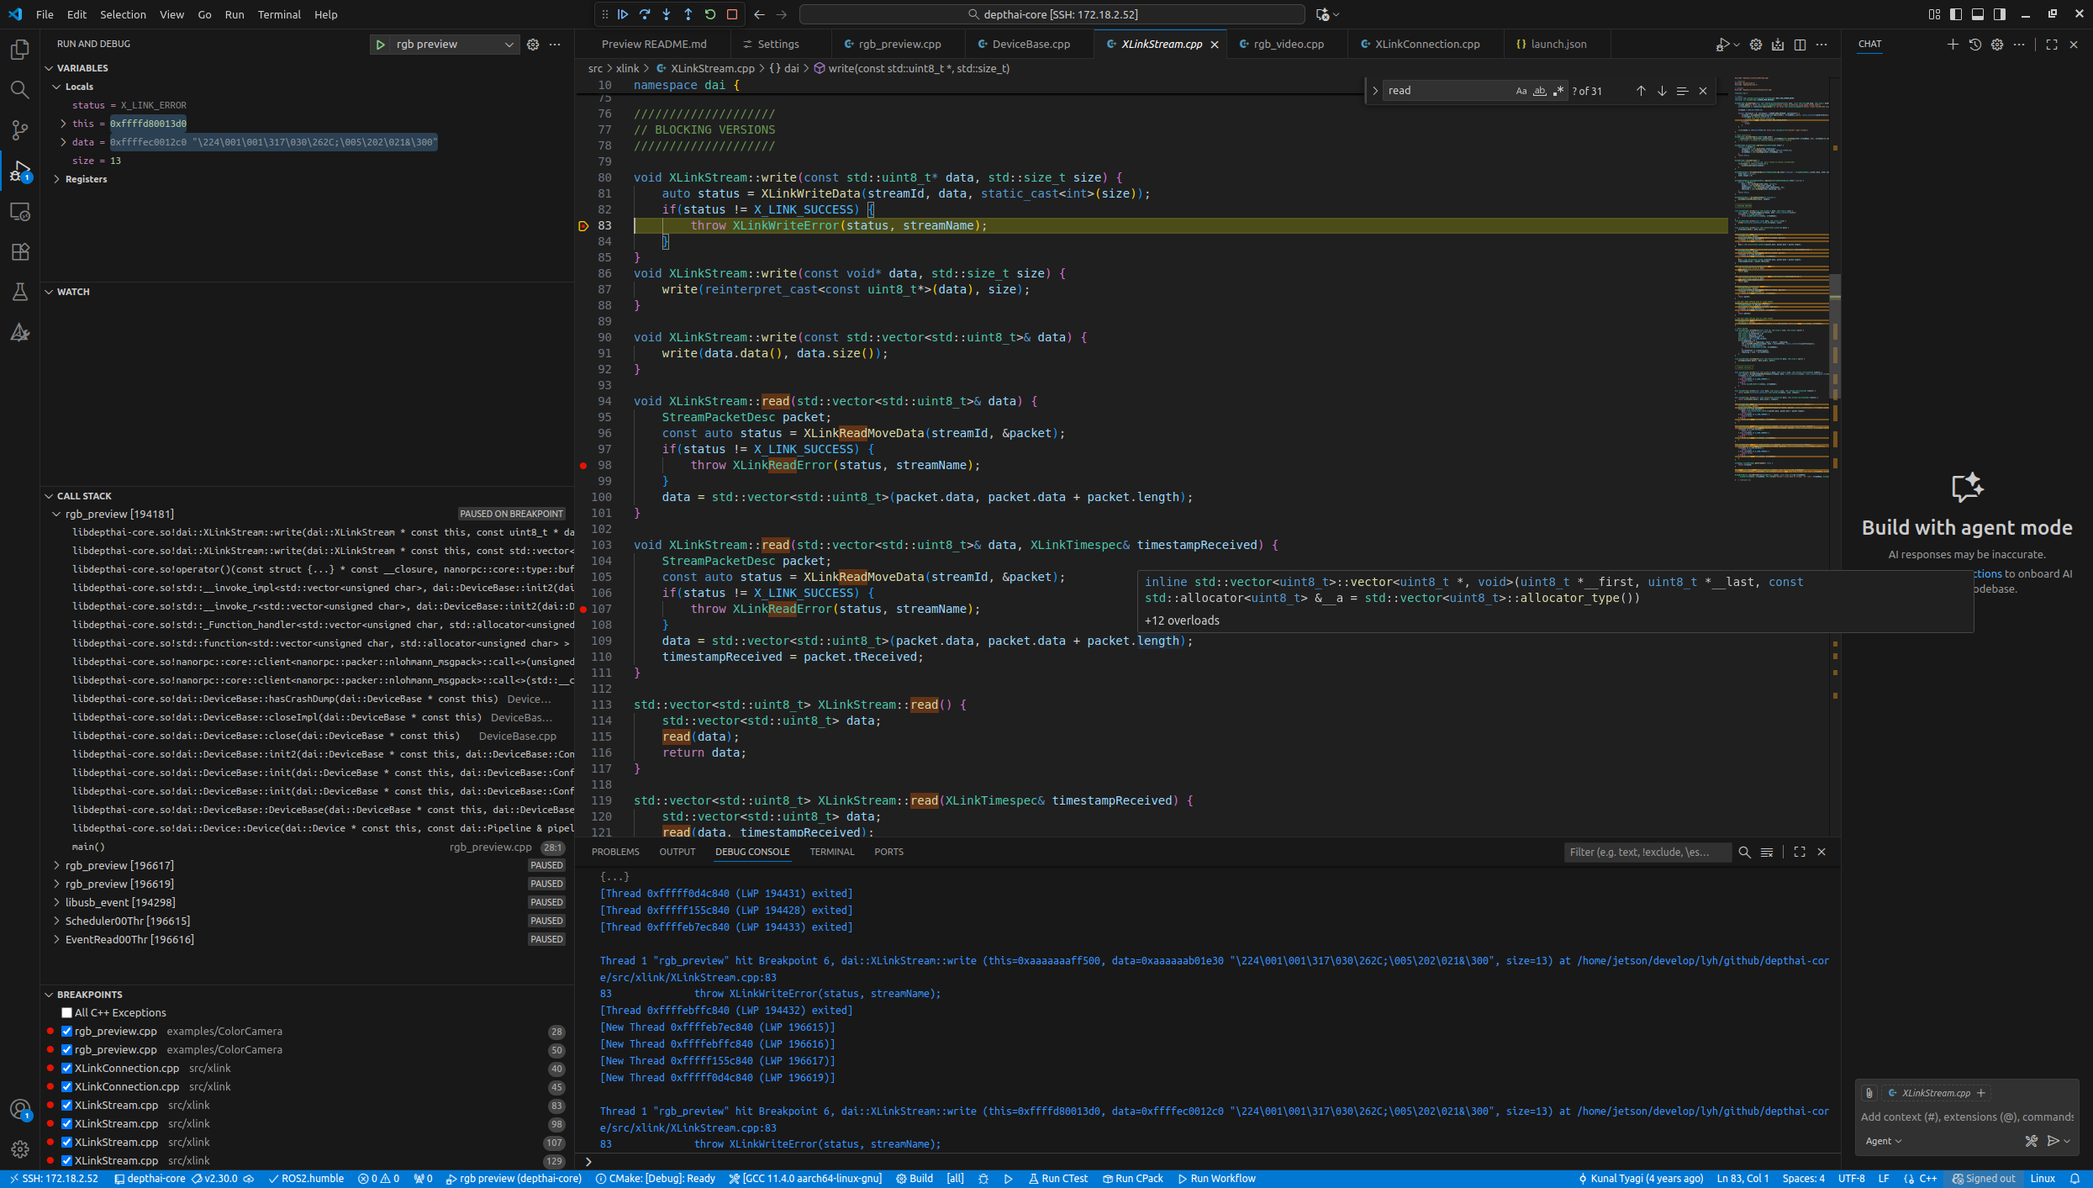
Task: Open the Terminal panel tab
Action: (x=831, y=852)
